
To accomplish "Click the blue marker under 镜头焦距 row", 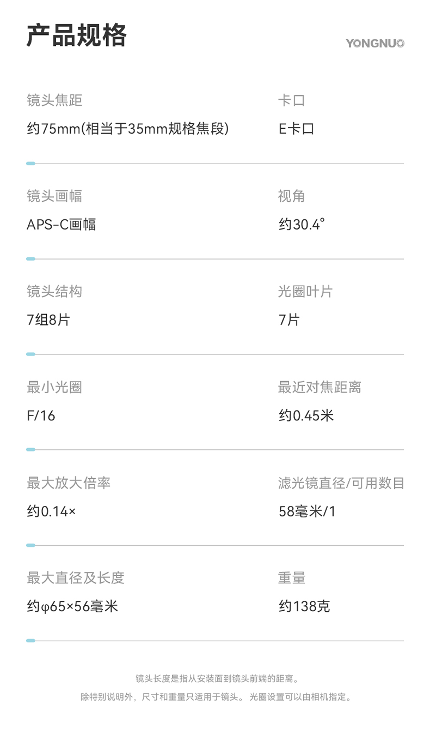I will (x=31, y=164).
